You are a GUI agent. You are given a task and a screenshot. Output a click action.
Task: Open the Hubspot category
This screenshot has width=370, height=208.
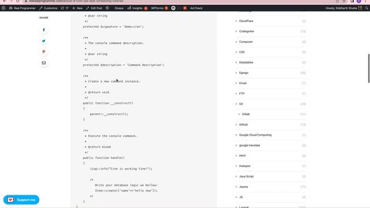pyautogui.click(x=245, y=166)
